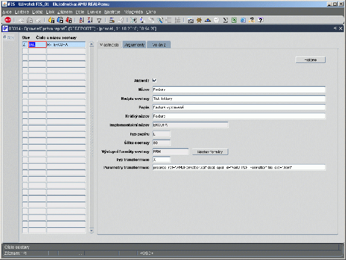Click the green Excel export icon

click(234, 20)
